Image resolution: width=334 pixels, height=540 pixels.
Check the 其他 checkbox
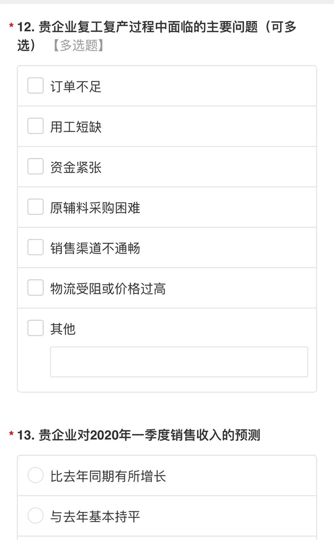coord(35,328)
